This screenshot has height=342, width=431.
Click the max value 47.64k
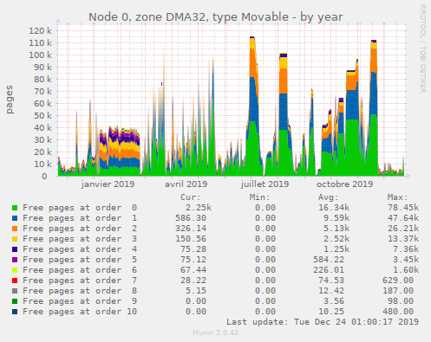403,218
